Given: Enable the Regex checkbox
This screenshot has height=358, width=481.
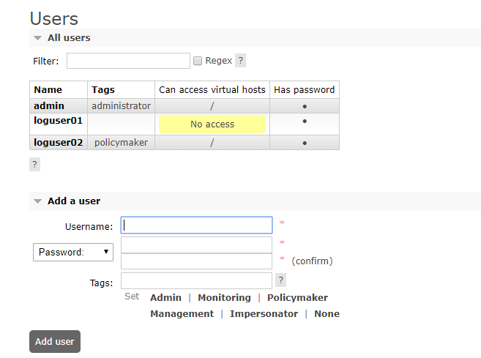Looking at the screenshot, I should 198,61.
